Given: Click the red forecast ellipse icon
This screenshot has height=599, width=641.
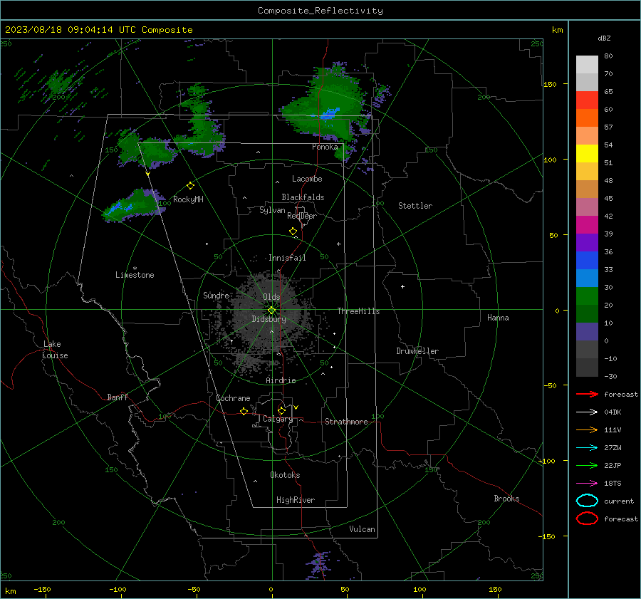Looking at the screenshot, I should click(587, 519).
